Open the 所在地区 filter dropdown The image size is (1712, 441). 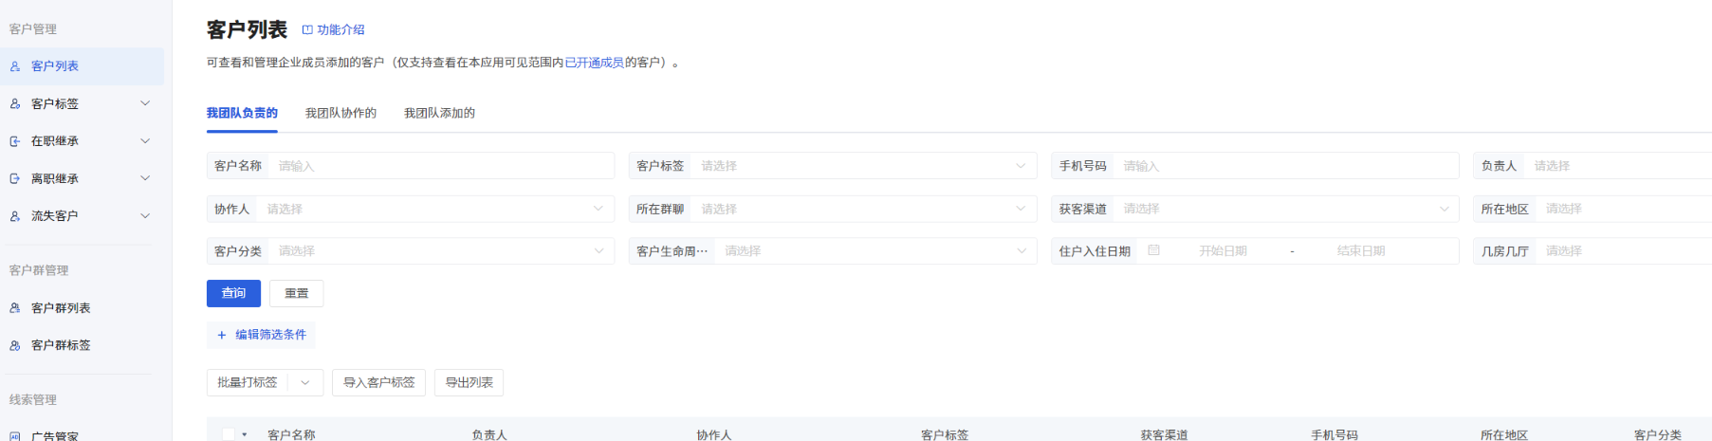click(1592, 209)
